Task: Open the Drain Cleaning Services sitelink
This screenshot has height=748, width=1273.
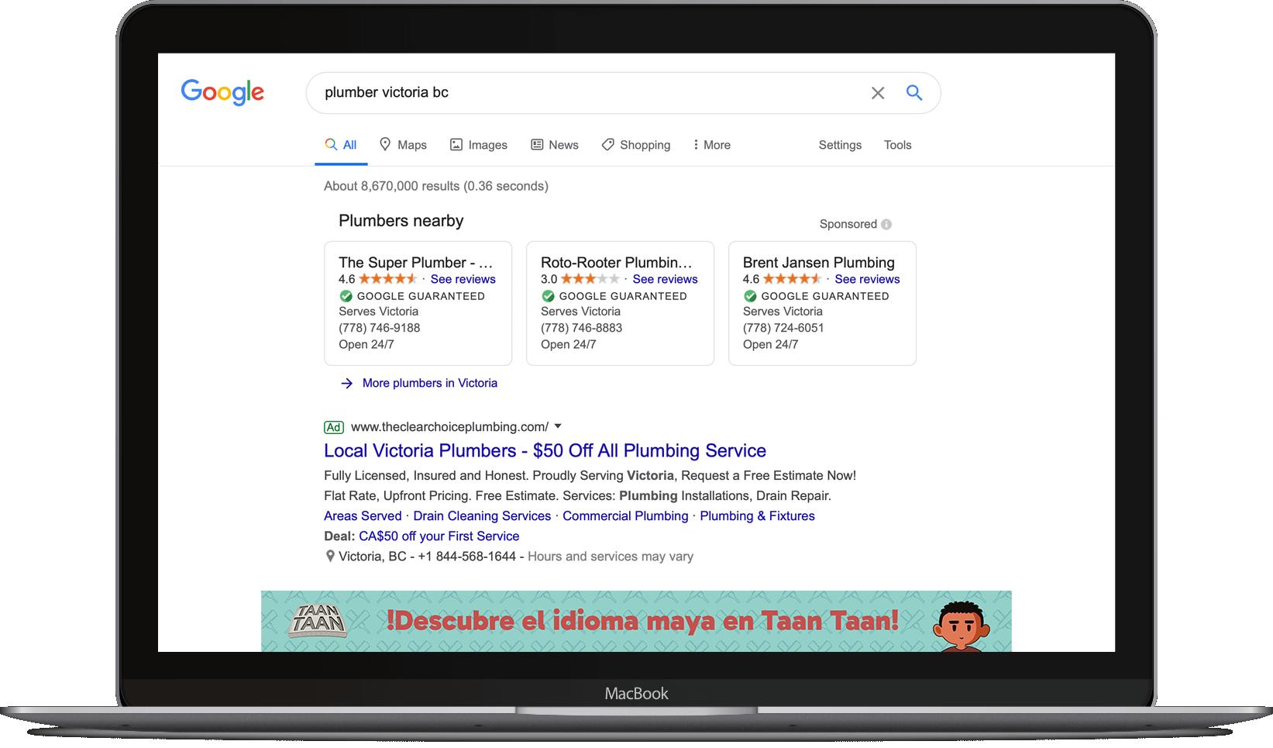Action: coord(482,516)
